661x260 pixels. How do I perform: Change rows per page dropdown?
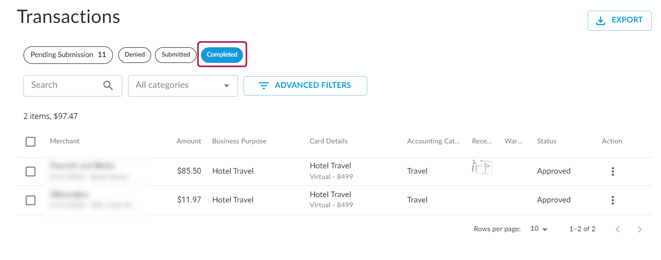(x=539, y=229)
